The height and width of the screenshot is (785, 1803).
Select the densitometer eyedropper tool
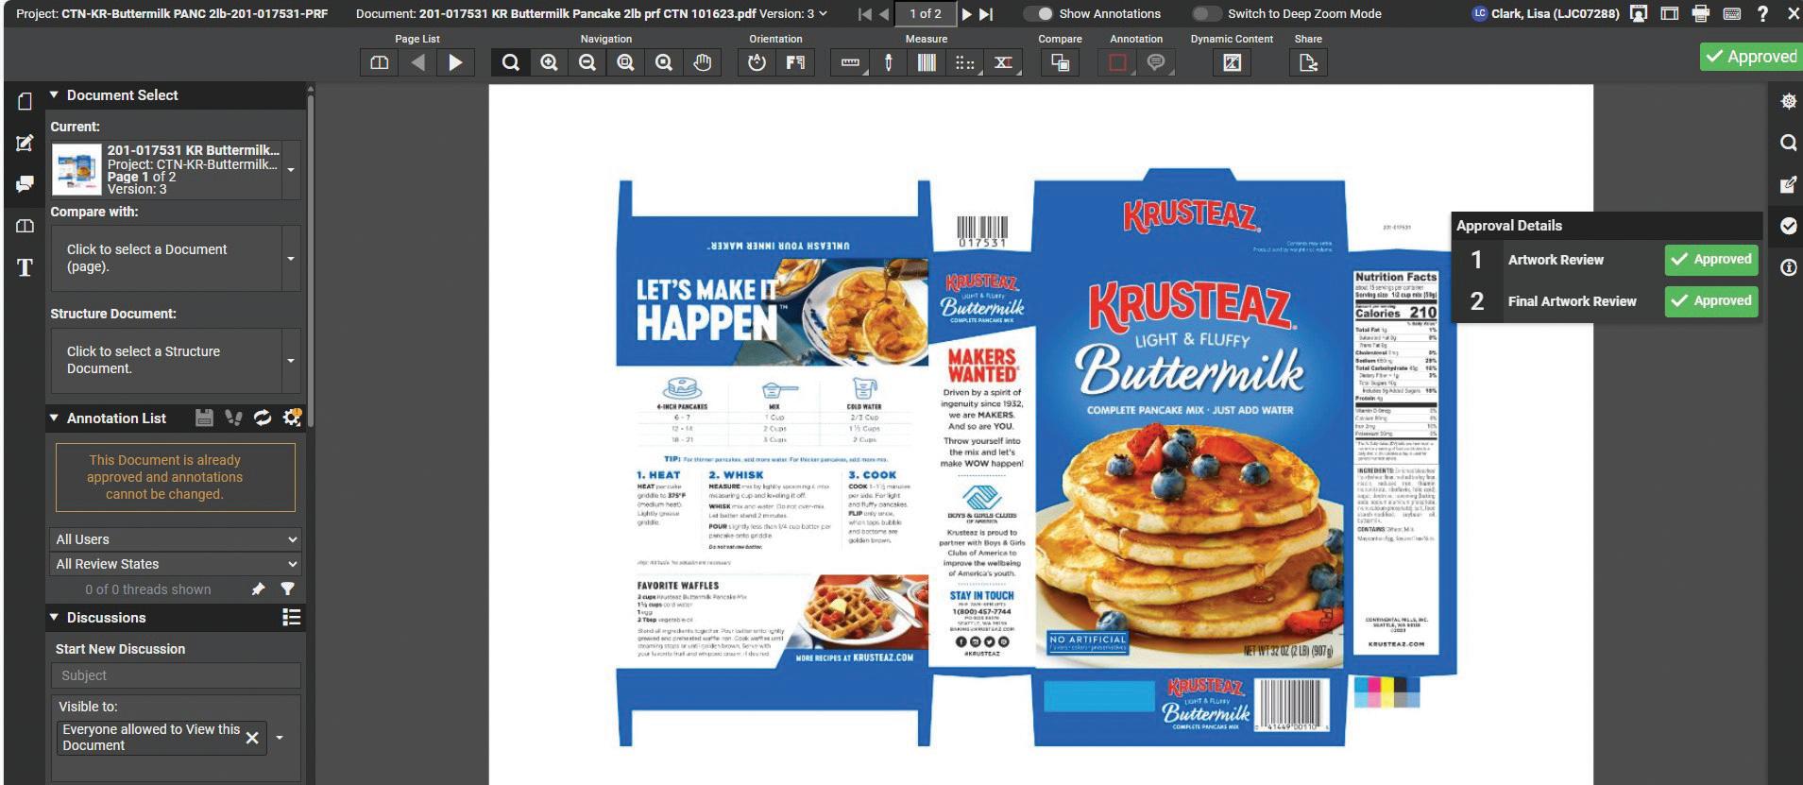(888, 62)
